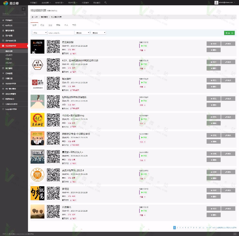Screen dimensions: 239x236
Task: Click QR code of 再见黄家驹 template
Action: pos(53,47)
